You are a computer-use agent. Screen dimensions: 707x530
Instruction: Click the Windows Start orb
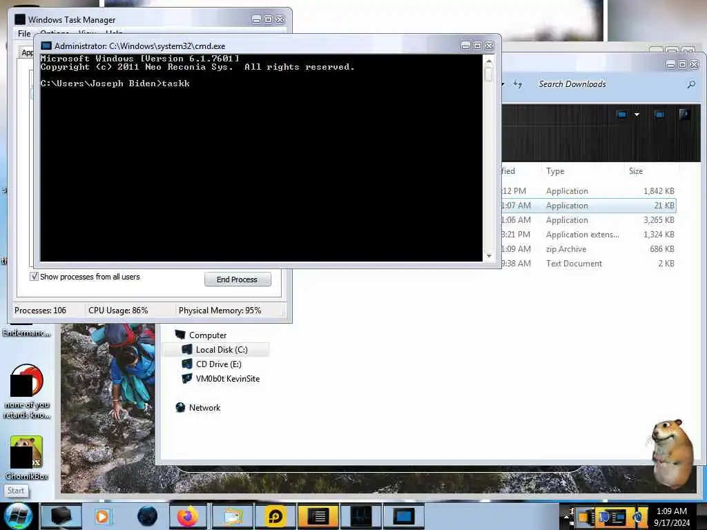click(x=18, y=516)
